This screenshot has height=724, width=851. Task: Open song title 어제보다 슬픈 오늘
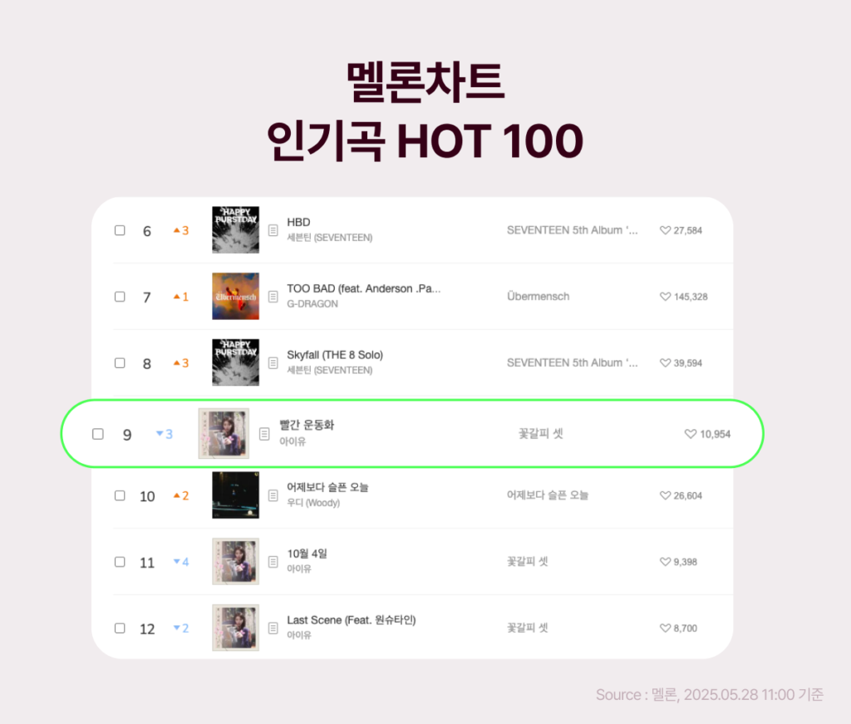(x=327, y=487)
